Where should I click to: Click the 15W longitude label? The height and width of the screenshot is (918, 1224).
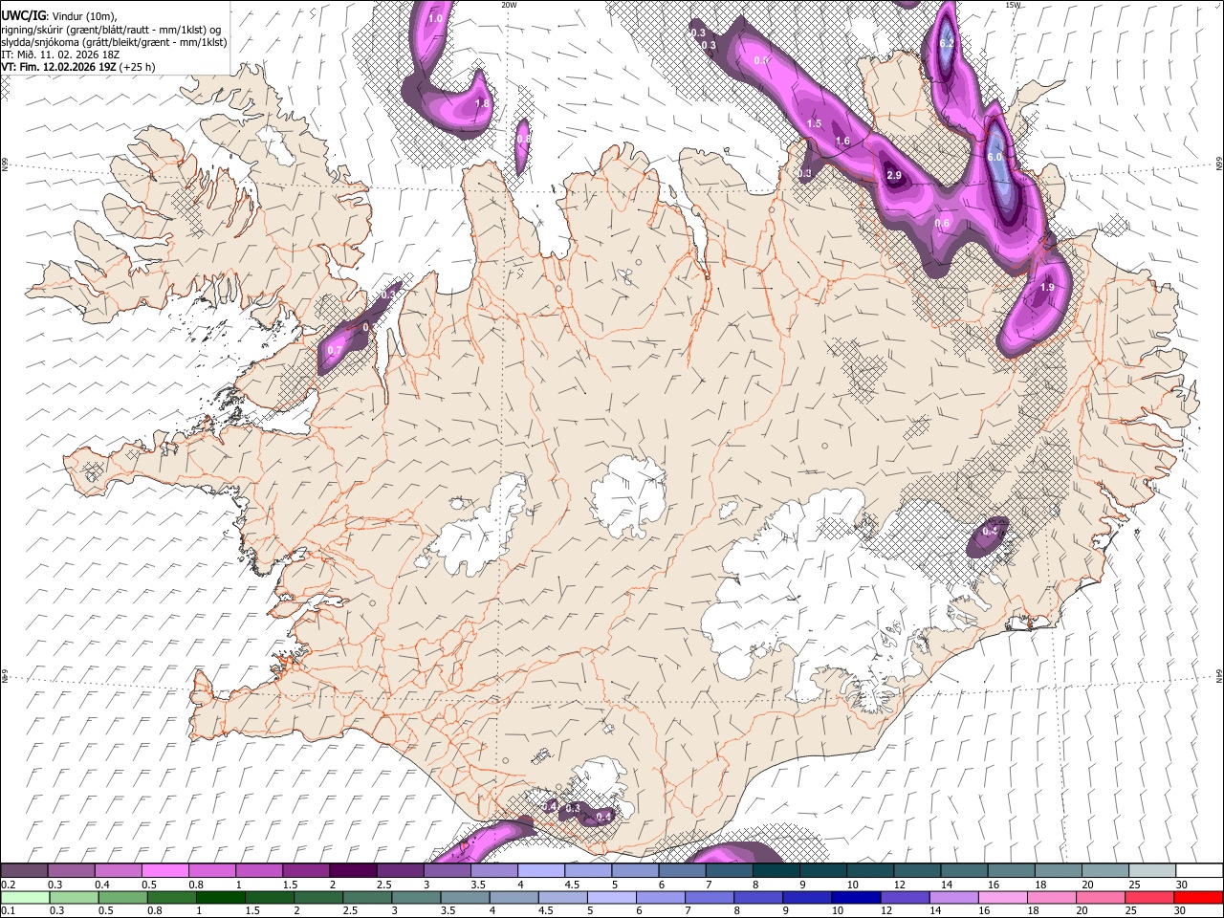coord(1013,5)
